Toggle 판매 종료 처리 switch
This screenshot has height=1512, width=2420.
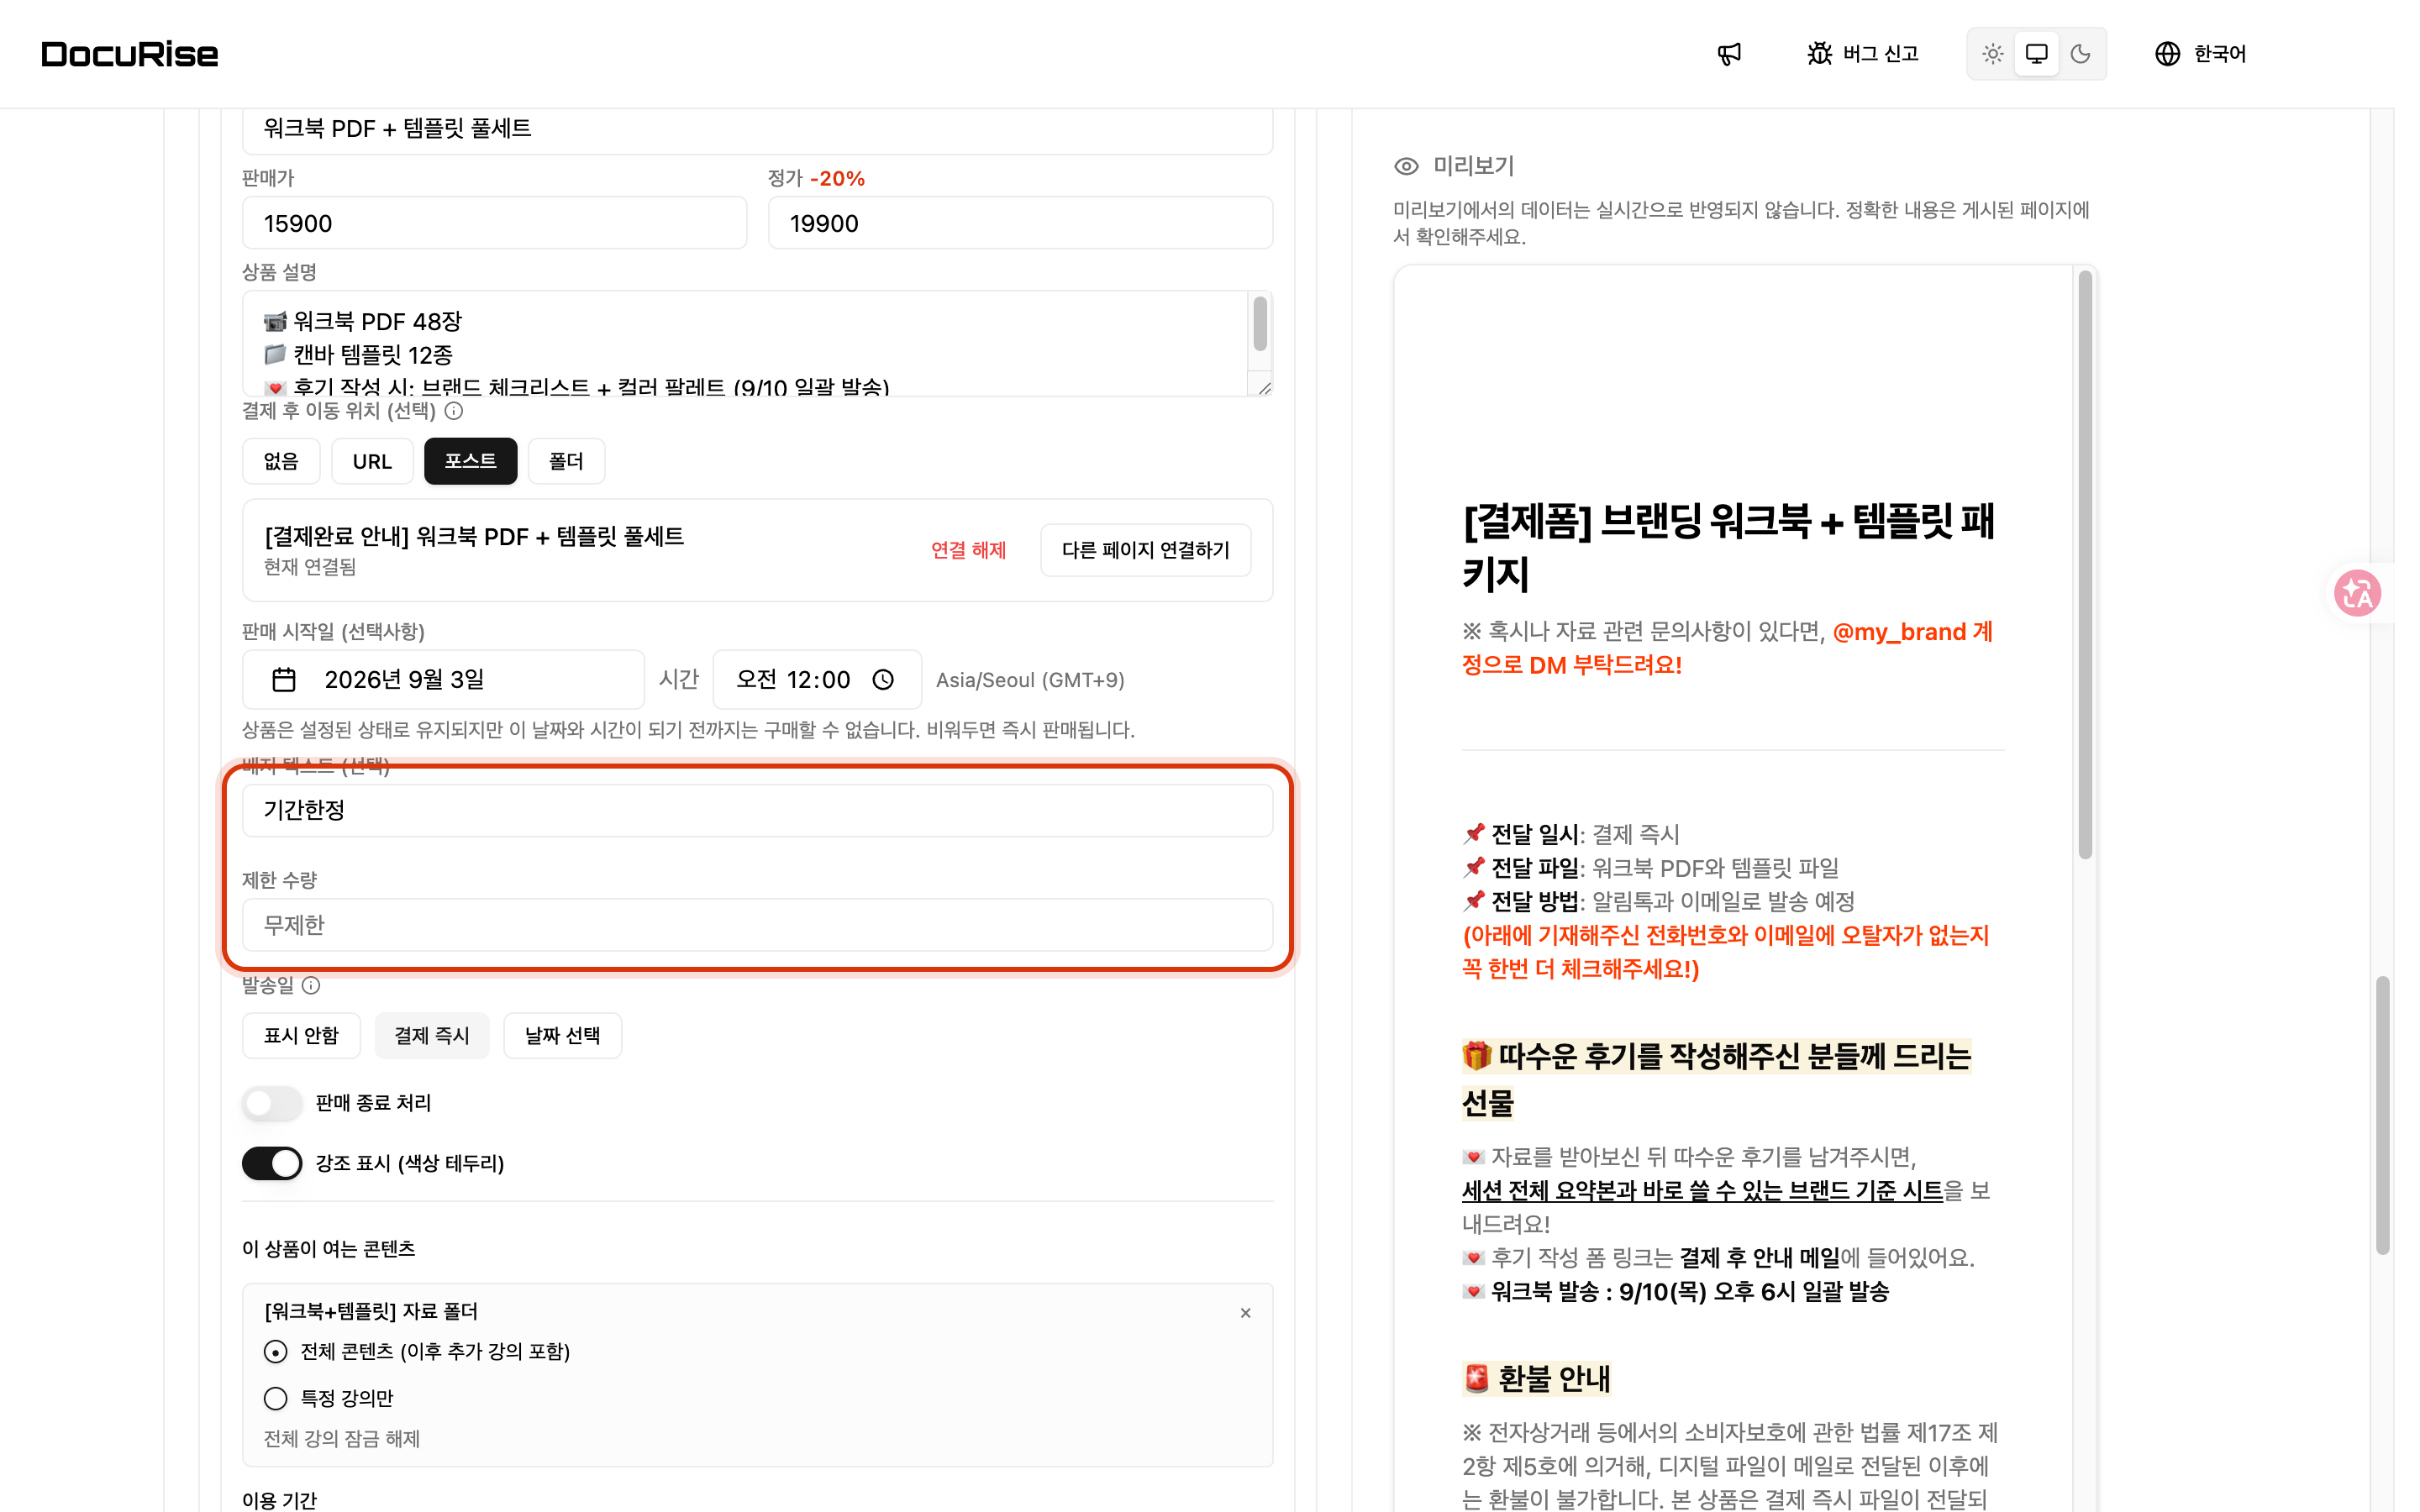tap(272, 1103)
